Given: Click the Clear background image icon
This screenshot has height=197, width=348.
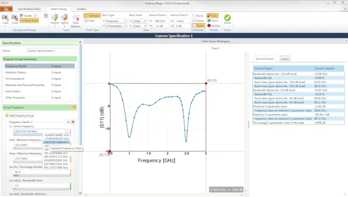Looking at the screenshot, I should [15, 18].
